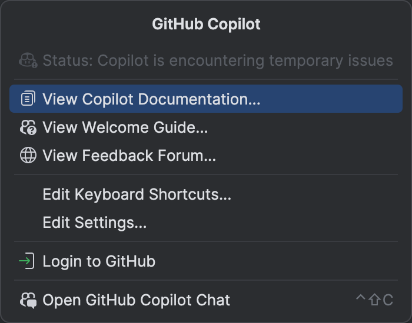Click the globe icon for Feedback Forum
Image resolution: width=412 pixels, height=323 pixels.
pos(28,155)
